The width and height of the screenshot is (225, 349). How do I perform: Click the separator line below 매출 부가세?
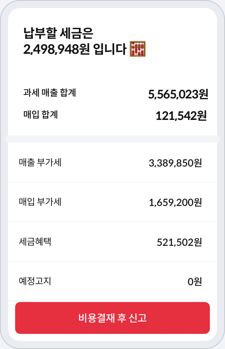112,182
